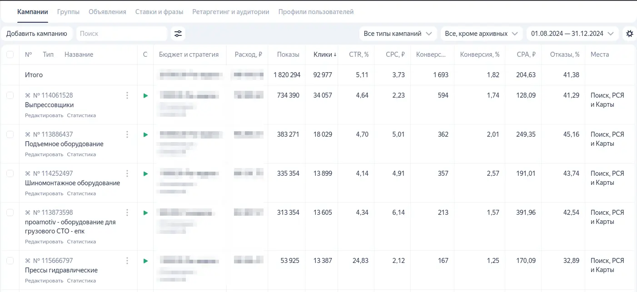Click into the Поиск search field
Viewport: 637px width, 292px height.
[x=122, y=34]
